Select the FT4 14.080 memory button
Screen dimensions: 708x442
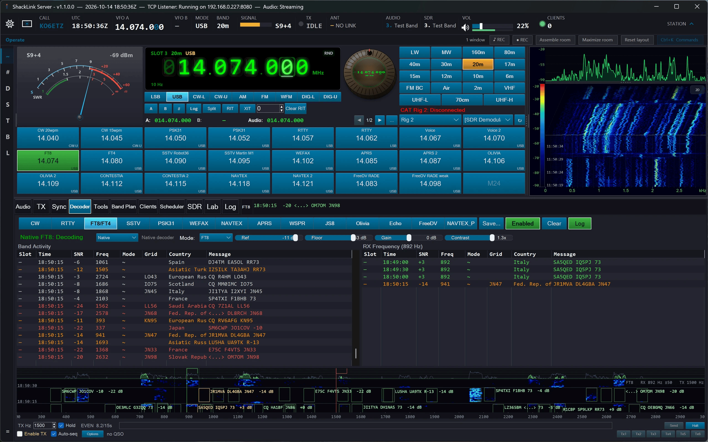(x=111, y=161)
